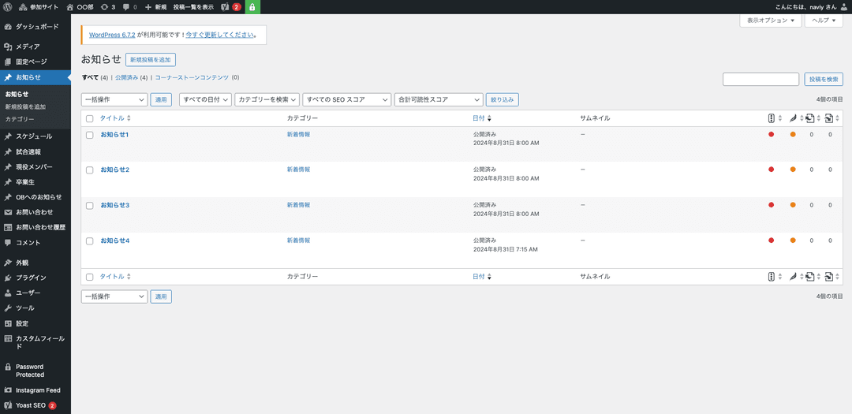This screenshot has width=852, height=414.
Task: Open ダッシュボード in the sidebar
Action: tap(35, 27)
